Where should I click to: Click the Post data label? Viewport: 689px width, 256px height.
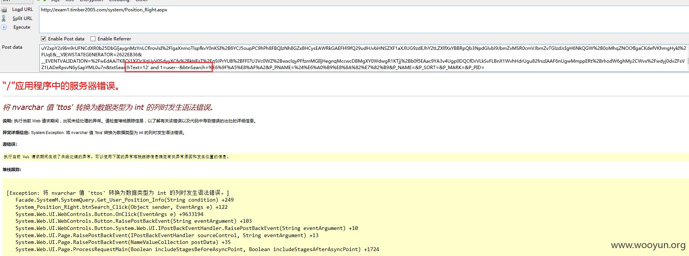[x=12, y=47]
